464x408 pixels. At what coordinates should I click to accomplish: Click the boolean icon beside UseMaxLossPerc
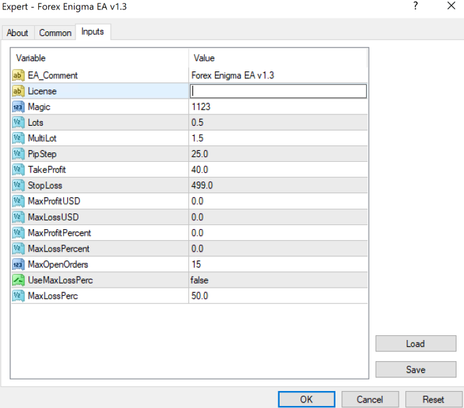click(18, 279)
